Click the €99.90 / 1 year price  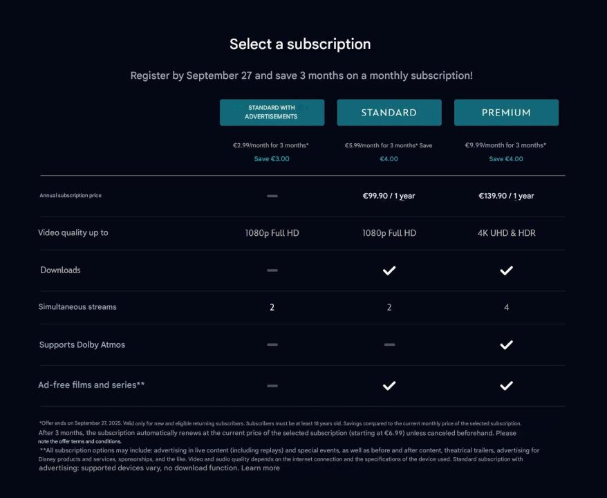point(389,196)
